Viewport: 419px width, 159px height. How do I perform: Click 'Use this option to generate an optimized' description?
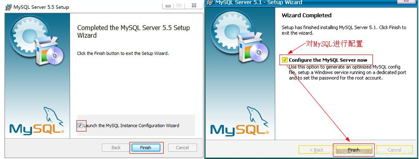pos(348,72)
